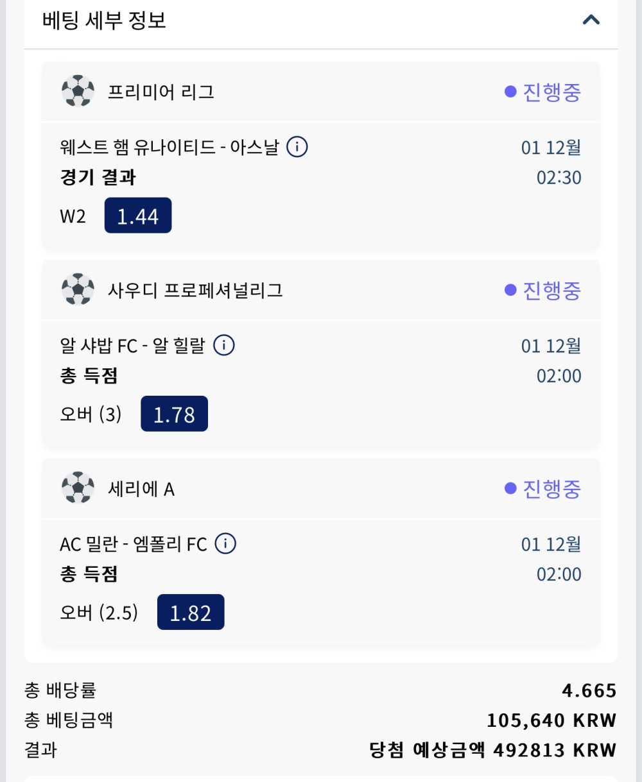The image size is (642, 782).
Task: Open info icon for 웨스트 햄 유나이티드 - 아스날
Action: [297, 147]
